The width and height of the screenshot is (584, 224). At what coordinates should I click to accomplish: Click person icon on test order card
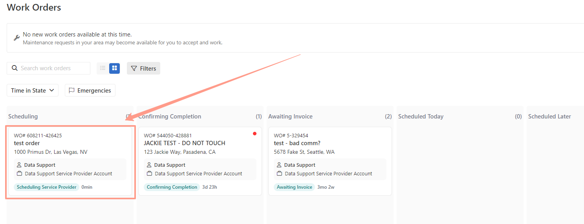pyautogui.click(x=19, y=165)
